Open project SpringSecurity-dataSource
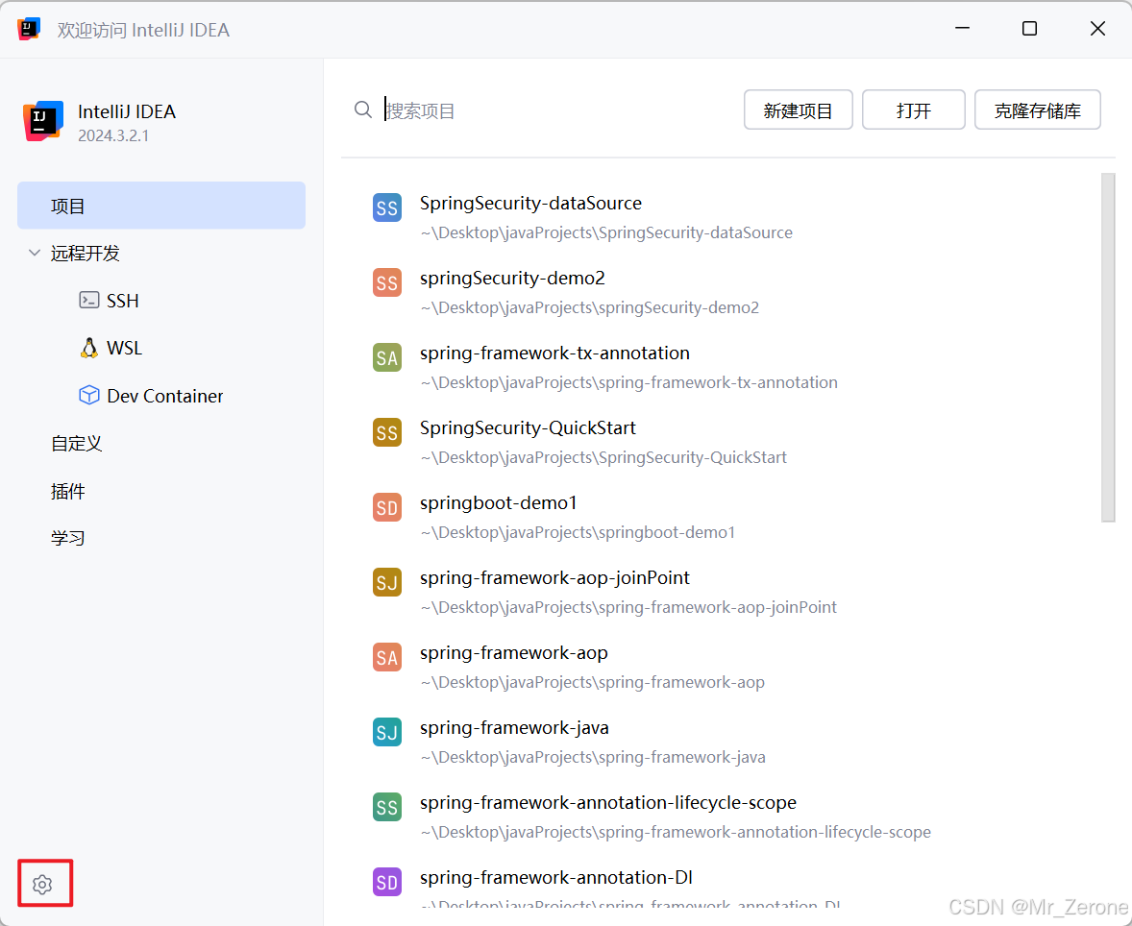Image resolution: width=1132 pixels, height=926 pixels. pyautogui.click(x=530, y=203)
